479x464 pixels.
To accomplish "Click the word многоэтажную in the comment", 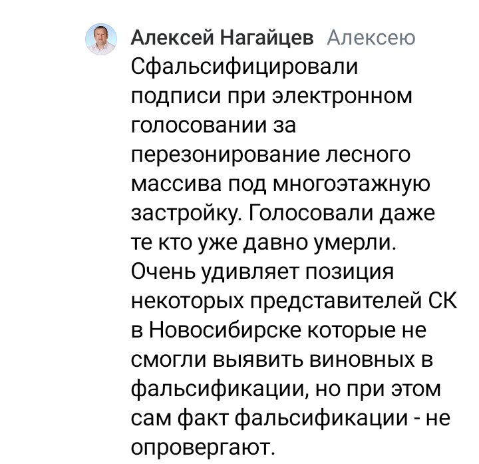I will coord(351,184).
